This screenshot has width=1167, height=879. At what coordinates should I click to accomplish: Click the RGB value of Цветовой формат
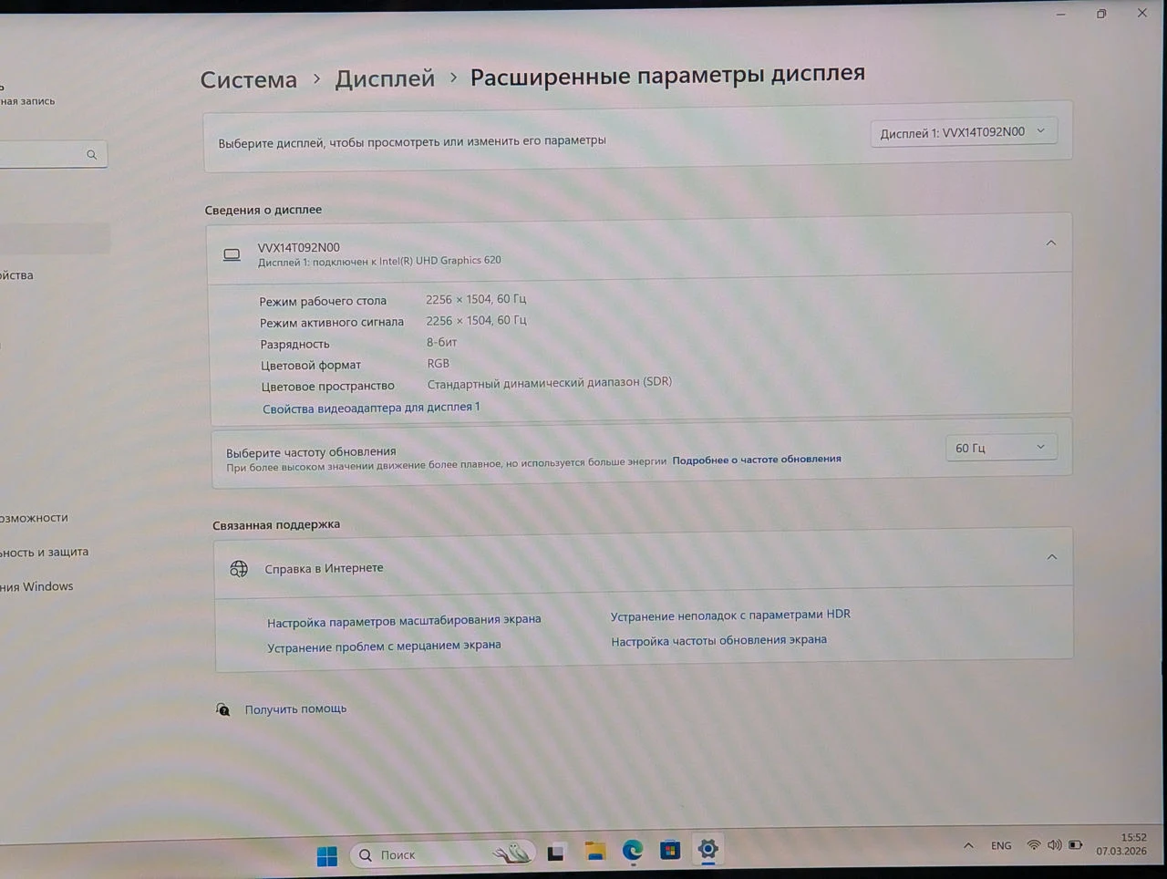pyautogui.click(x=439, y=364)
